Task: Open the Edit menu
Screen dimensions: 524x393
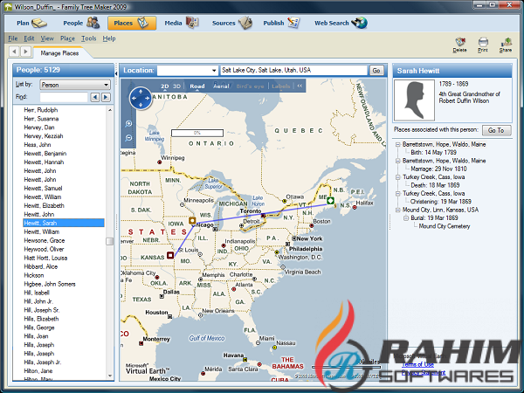Action: pyautogui.click(x=29, y=38)
